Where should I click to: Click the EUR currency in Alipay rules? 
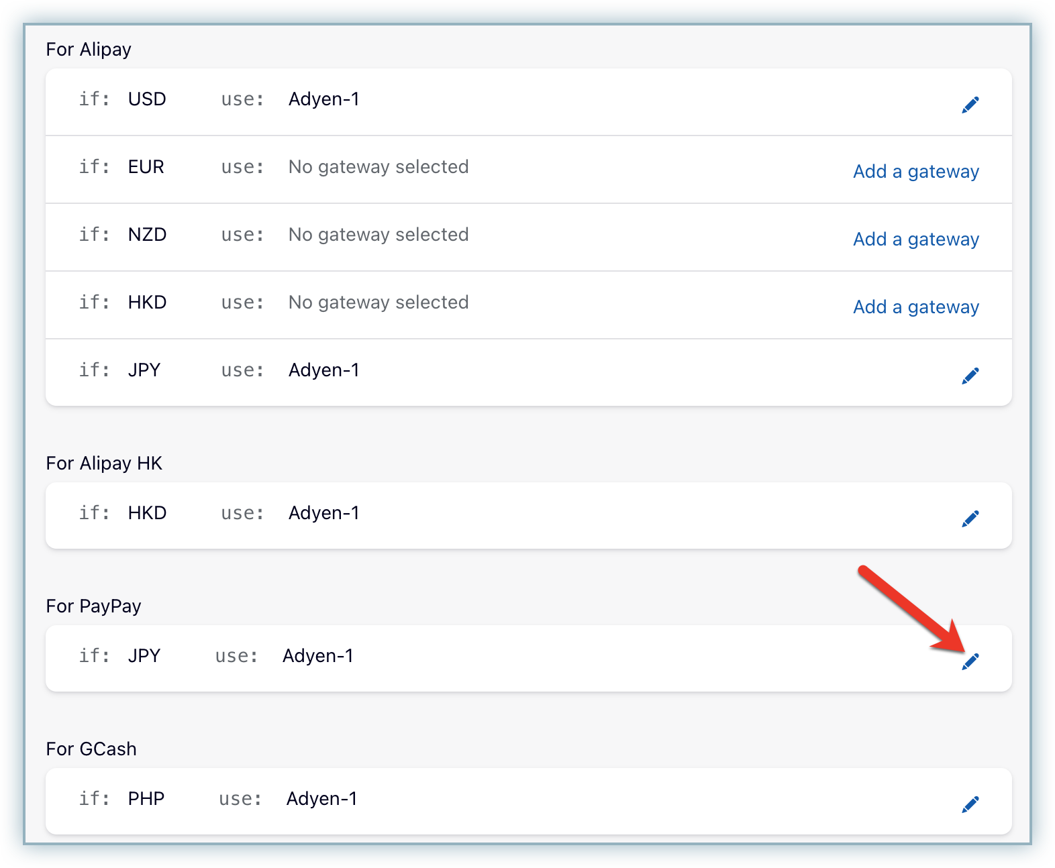146,167
